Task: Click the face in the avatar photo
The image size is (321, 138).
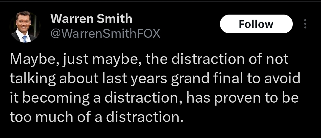Action: 23,21
